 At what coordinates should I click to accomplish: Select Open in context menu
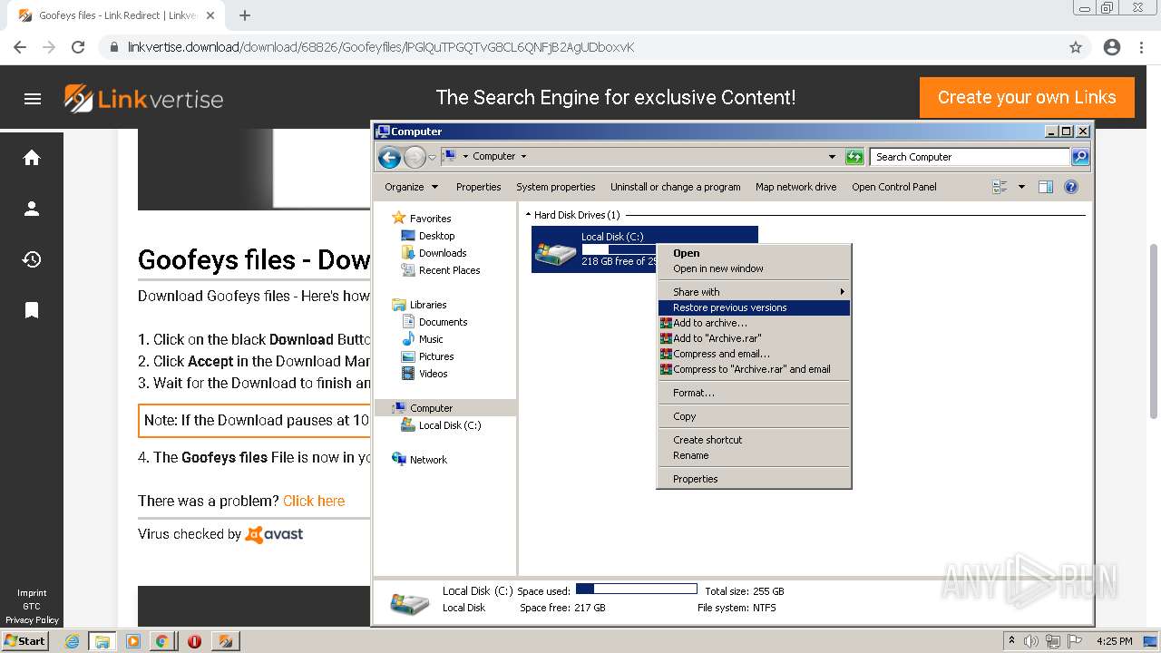click(754, 253)
